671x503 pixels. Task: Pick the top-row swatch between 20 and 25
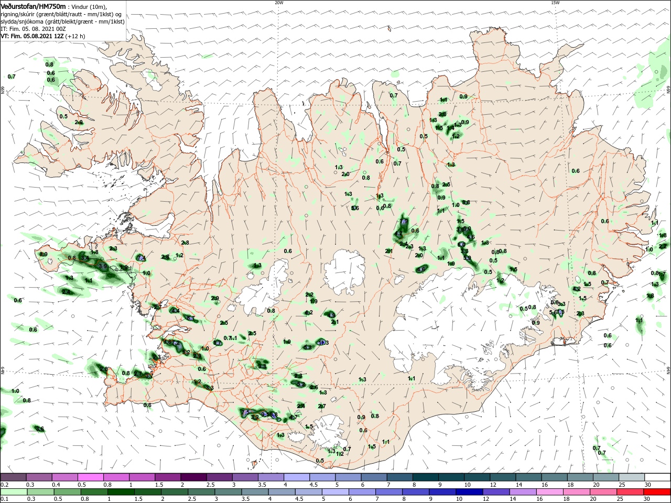tap(606, 477)
